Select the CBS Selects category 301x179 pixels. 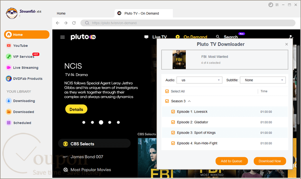(94, 144)
